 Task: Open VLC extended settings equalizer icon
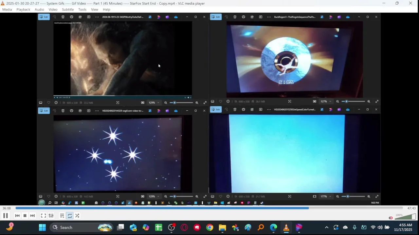click(51, 216)
